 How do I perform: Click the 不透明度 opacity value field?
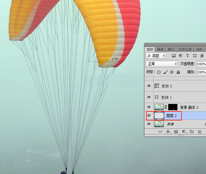[201, 64]
